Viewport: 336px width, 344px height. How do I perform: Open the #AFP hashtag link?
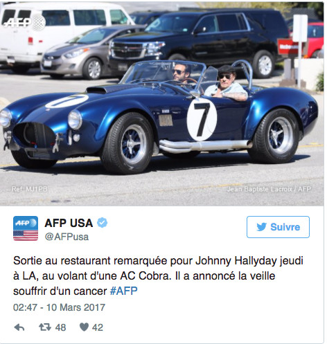click(x=124, y=291)
